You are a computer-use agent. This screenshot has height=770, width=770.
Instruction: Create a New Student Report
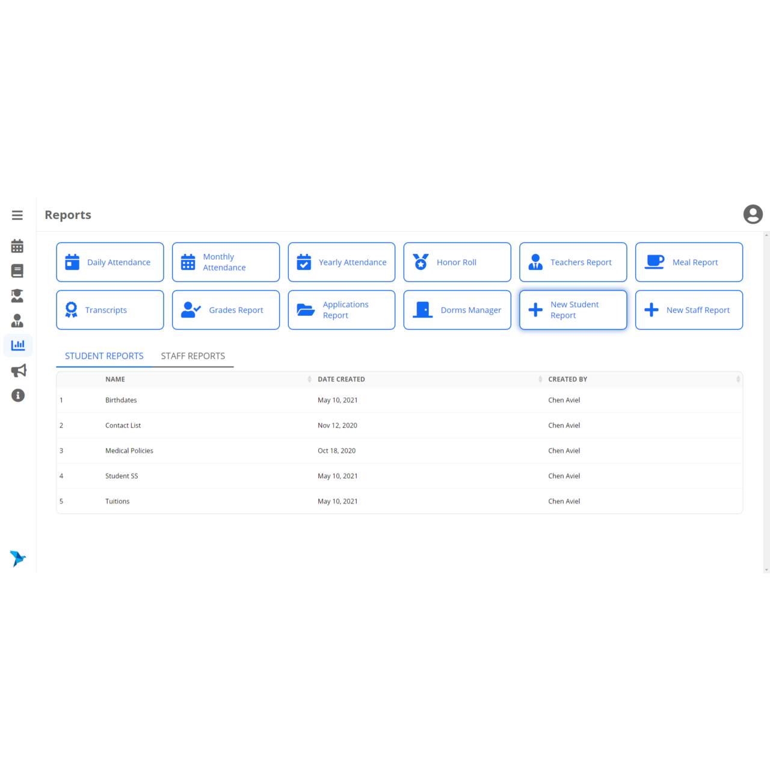point(573,310)
